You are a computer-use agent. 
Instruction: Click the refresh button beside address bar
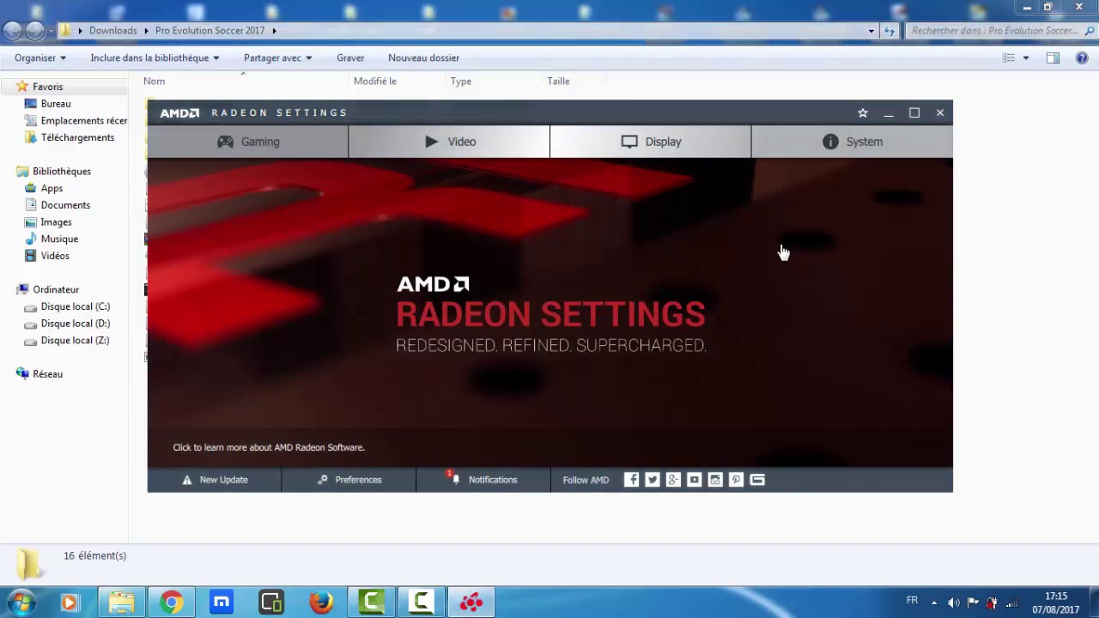(x=890, y=31)
